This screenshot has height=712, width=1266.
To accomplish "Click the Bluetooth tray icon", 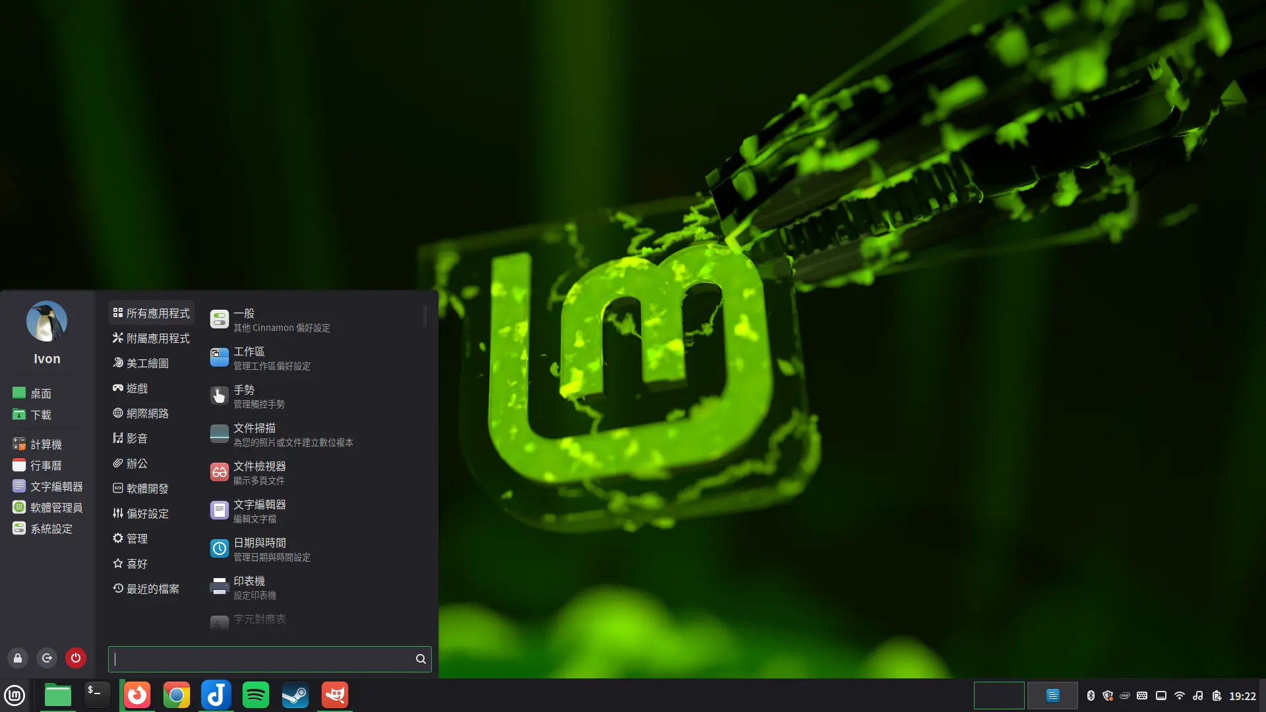I will [x=1091, y=696].
